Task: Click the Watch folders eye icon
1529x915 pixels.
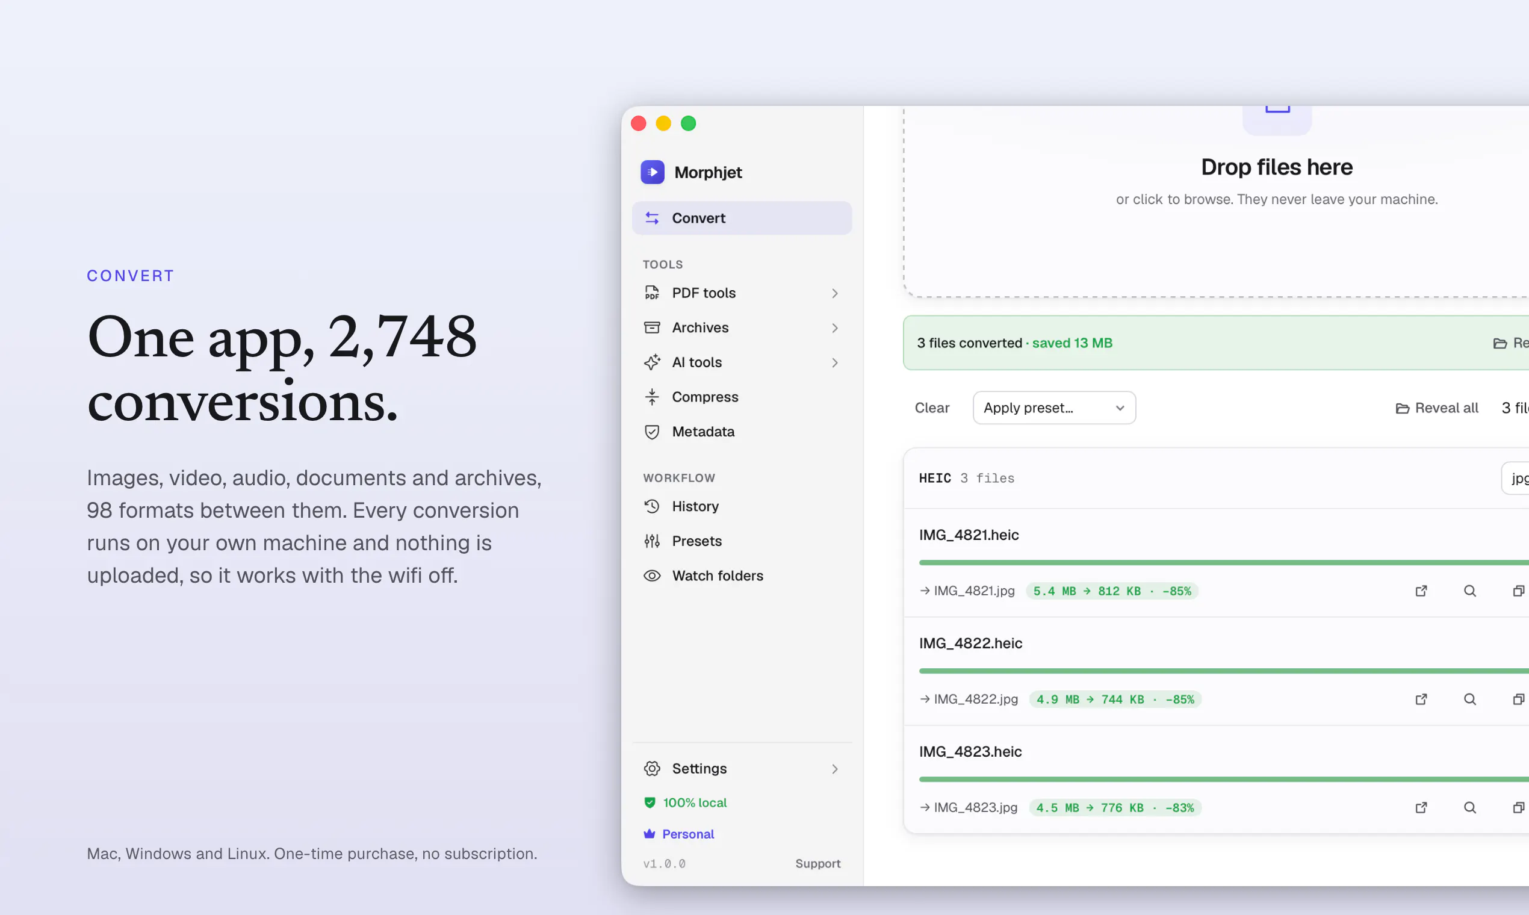Action: [652, 575]
